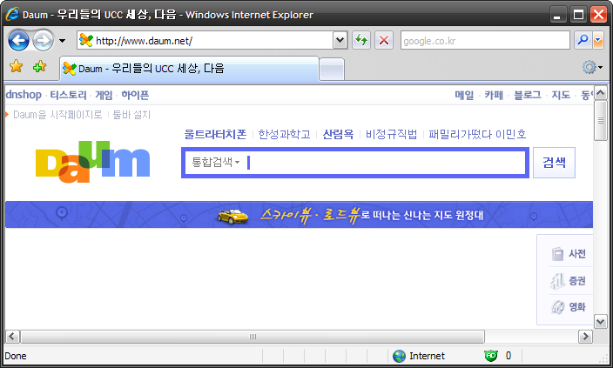Click trending keyword 패밀리가떴다 이민호
Image resolution: width=613 pixels, height=368 pixels.
pos(477,134)
